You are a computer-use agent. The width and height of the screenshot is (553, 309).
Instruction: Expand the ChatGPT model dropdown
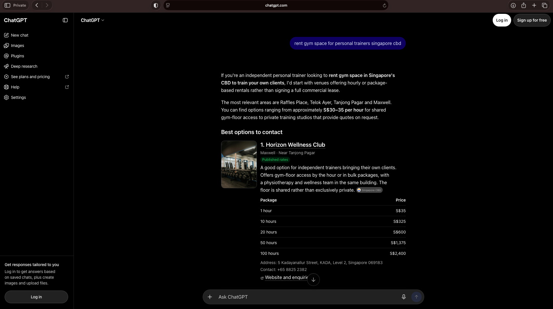click(x=92, y=20)
